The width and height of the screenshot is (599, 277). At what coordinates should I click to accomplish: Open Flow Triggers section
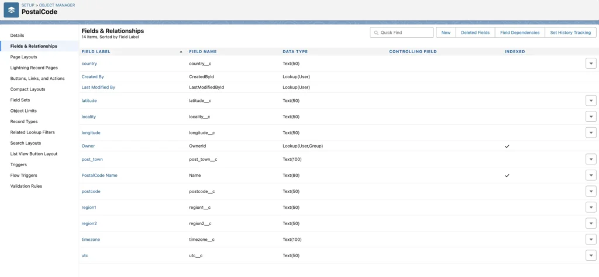[23, 176]
